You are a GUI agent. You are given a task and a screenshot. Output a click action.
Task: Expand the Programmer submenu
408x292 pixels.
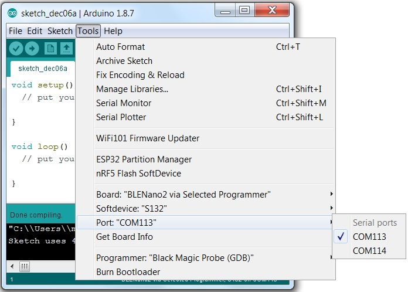[x=205, y=258]
